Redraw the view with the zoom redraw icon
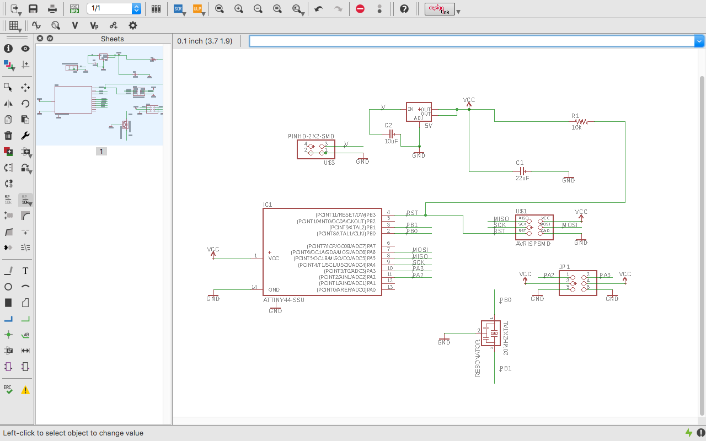Image resolution: width=706 pixels, height=441 pixels. coord(277,9)
